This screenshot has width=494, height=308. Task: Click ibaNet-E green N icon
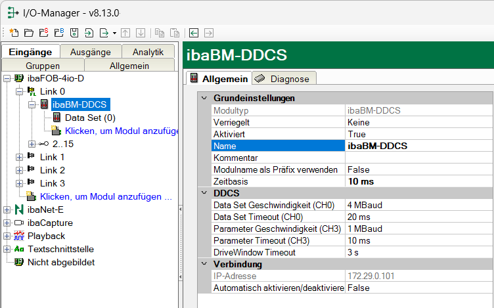tap(19, 209)
